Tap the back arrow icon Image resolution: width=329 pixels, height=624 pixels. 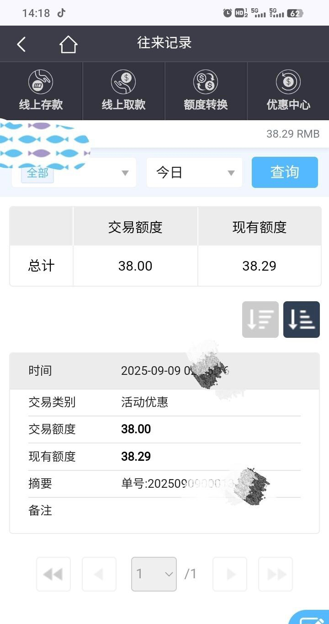[21, 44]
